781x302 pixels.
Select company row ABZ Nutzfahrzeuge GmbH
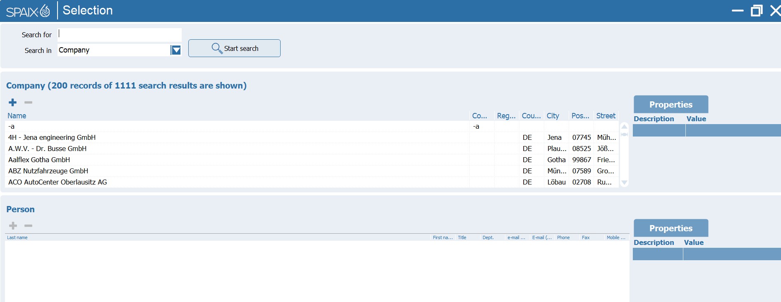(x=312, y=171)
